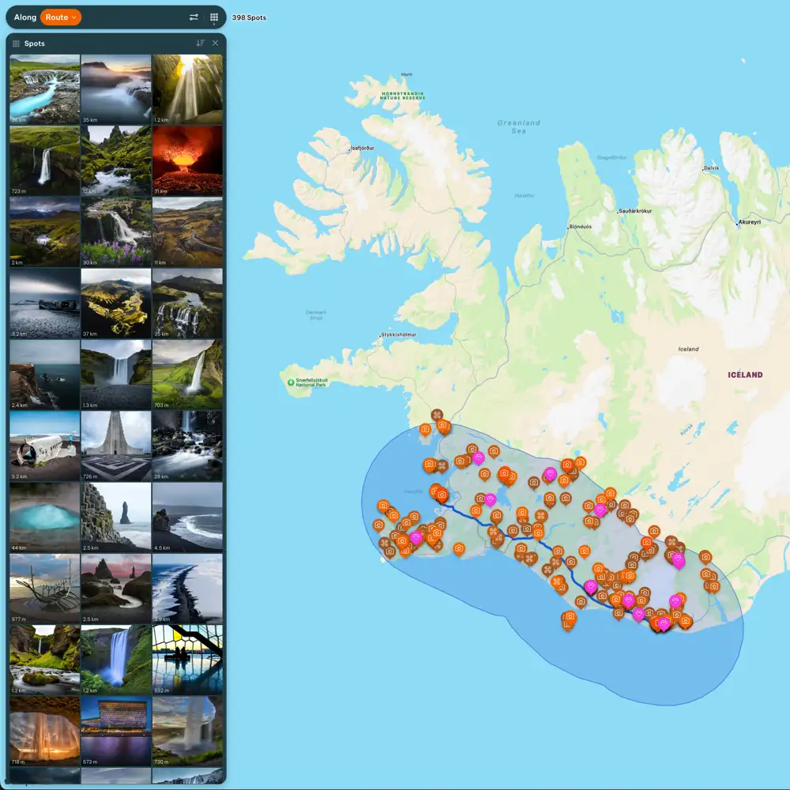Open Harpa glass interior photo, 632 m
This screenshot has height=790, width=790.
click(x=187, y=660)
